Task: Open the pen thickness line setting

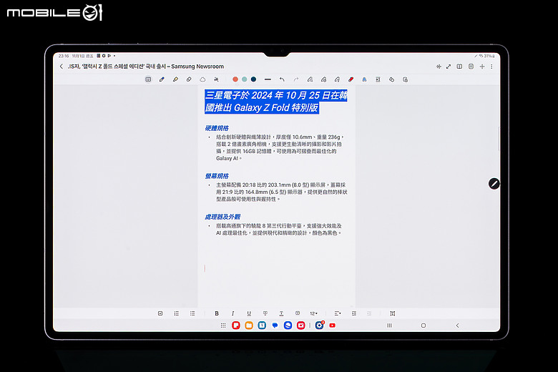Action: coord(268,79)
